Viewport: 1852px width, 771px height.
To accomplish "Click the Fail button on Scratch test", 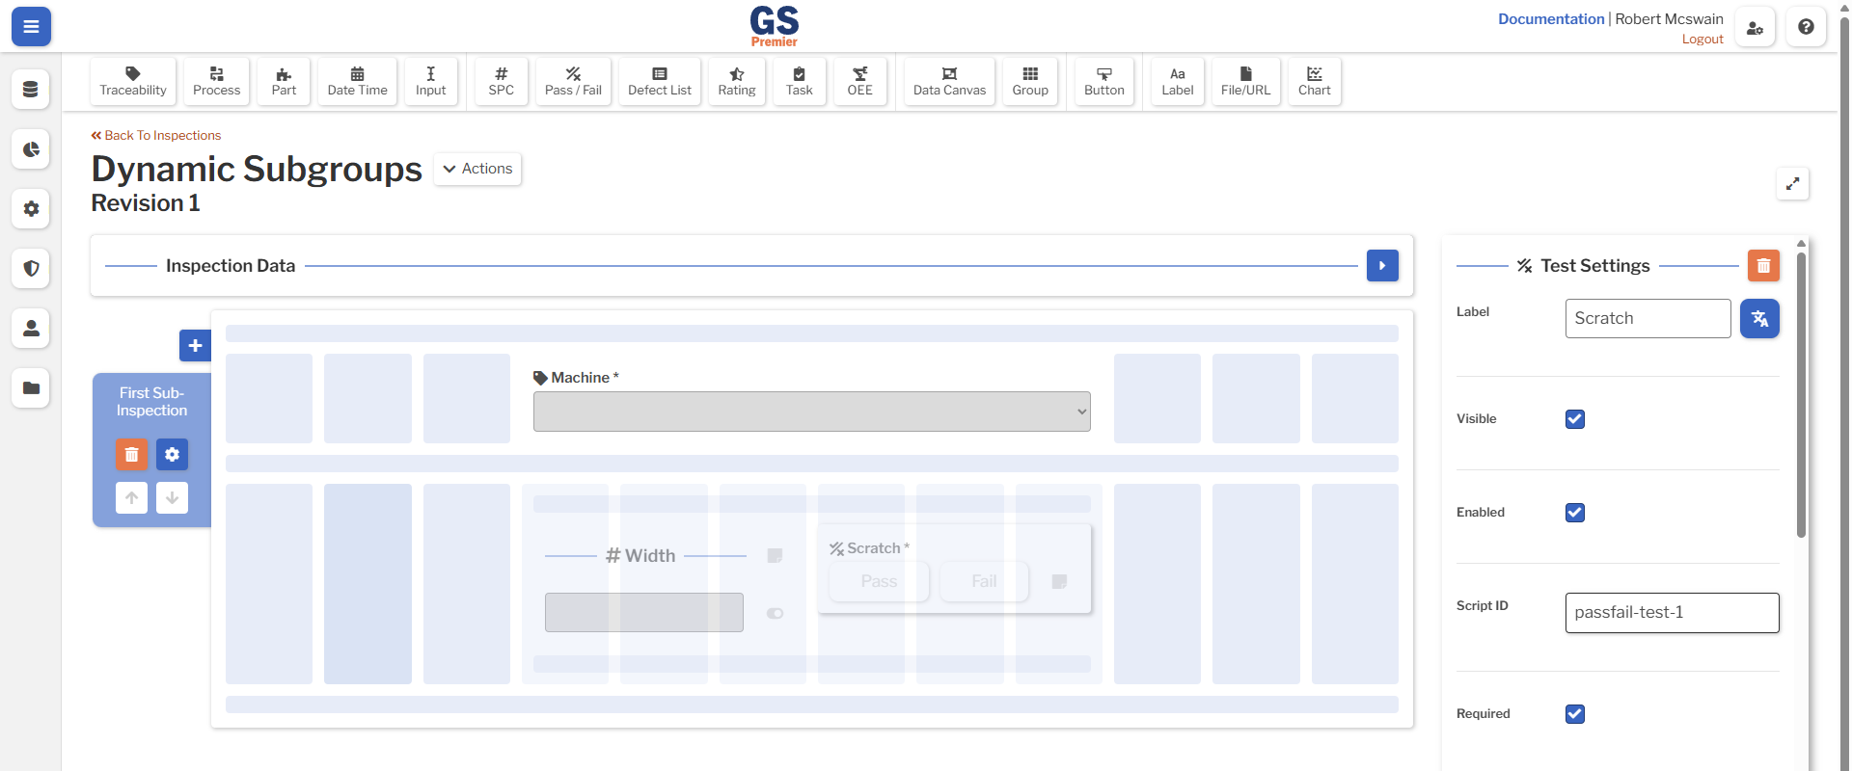I will (984, 581).
